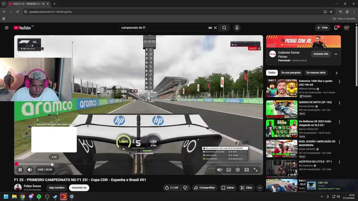Open QUEDAS DE MOTO thumbnail
Viewport: 358px width, 201px height.
coord(282,109)
